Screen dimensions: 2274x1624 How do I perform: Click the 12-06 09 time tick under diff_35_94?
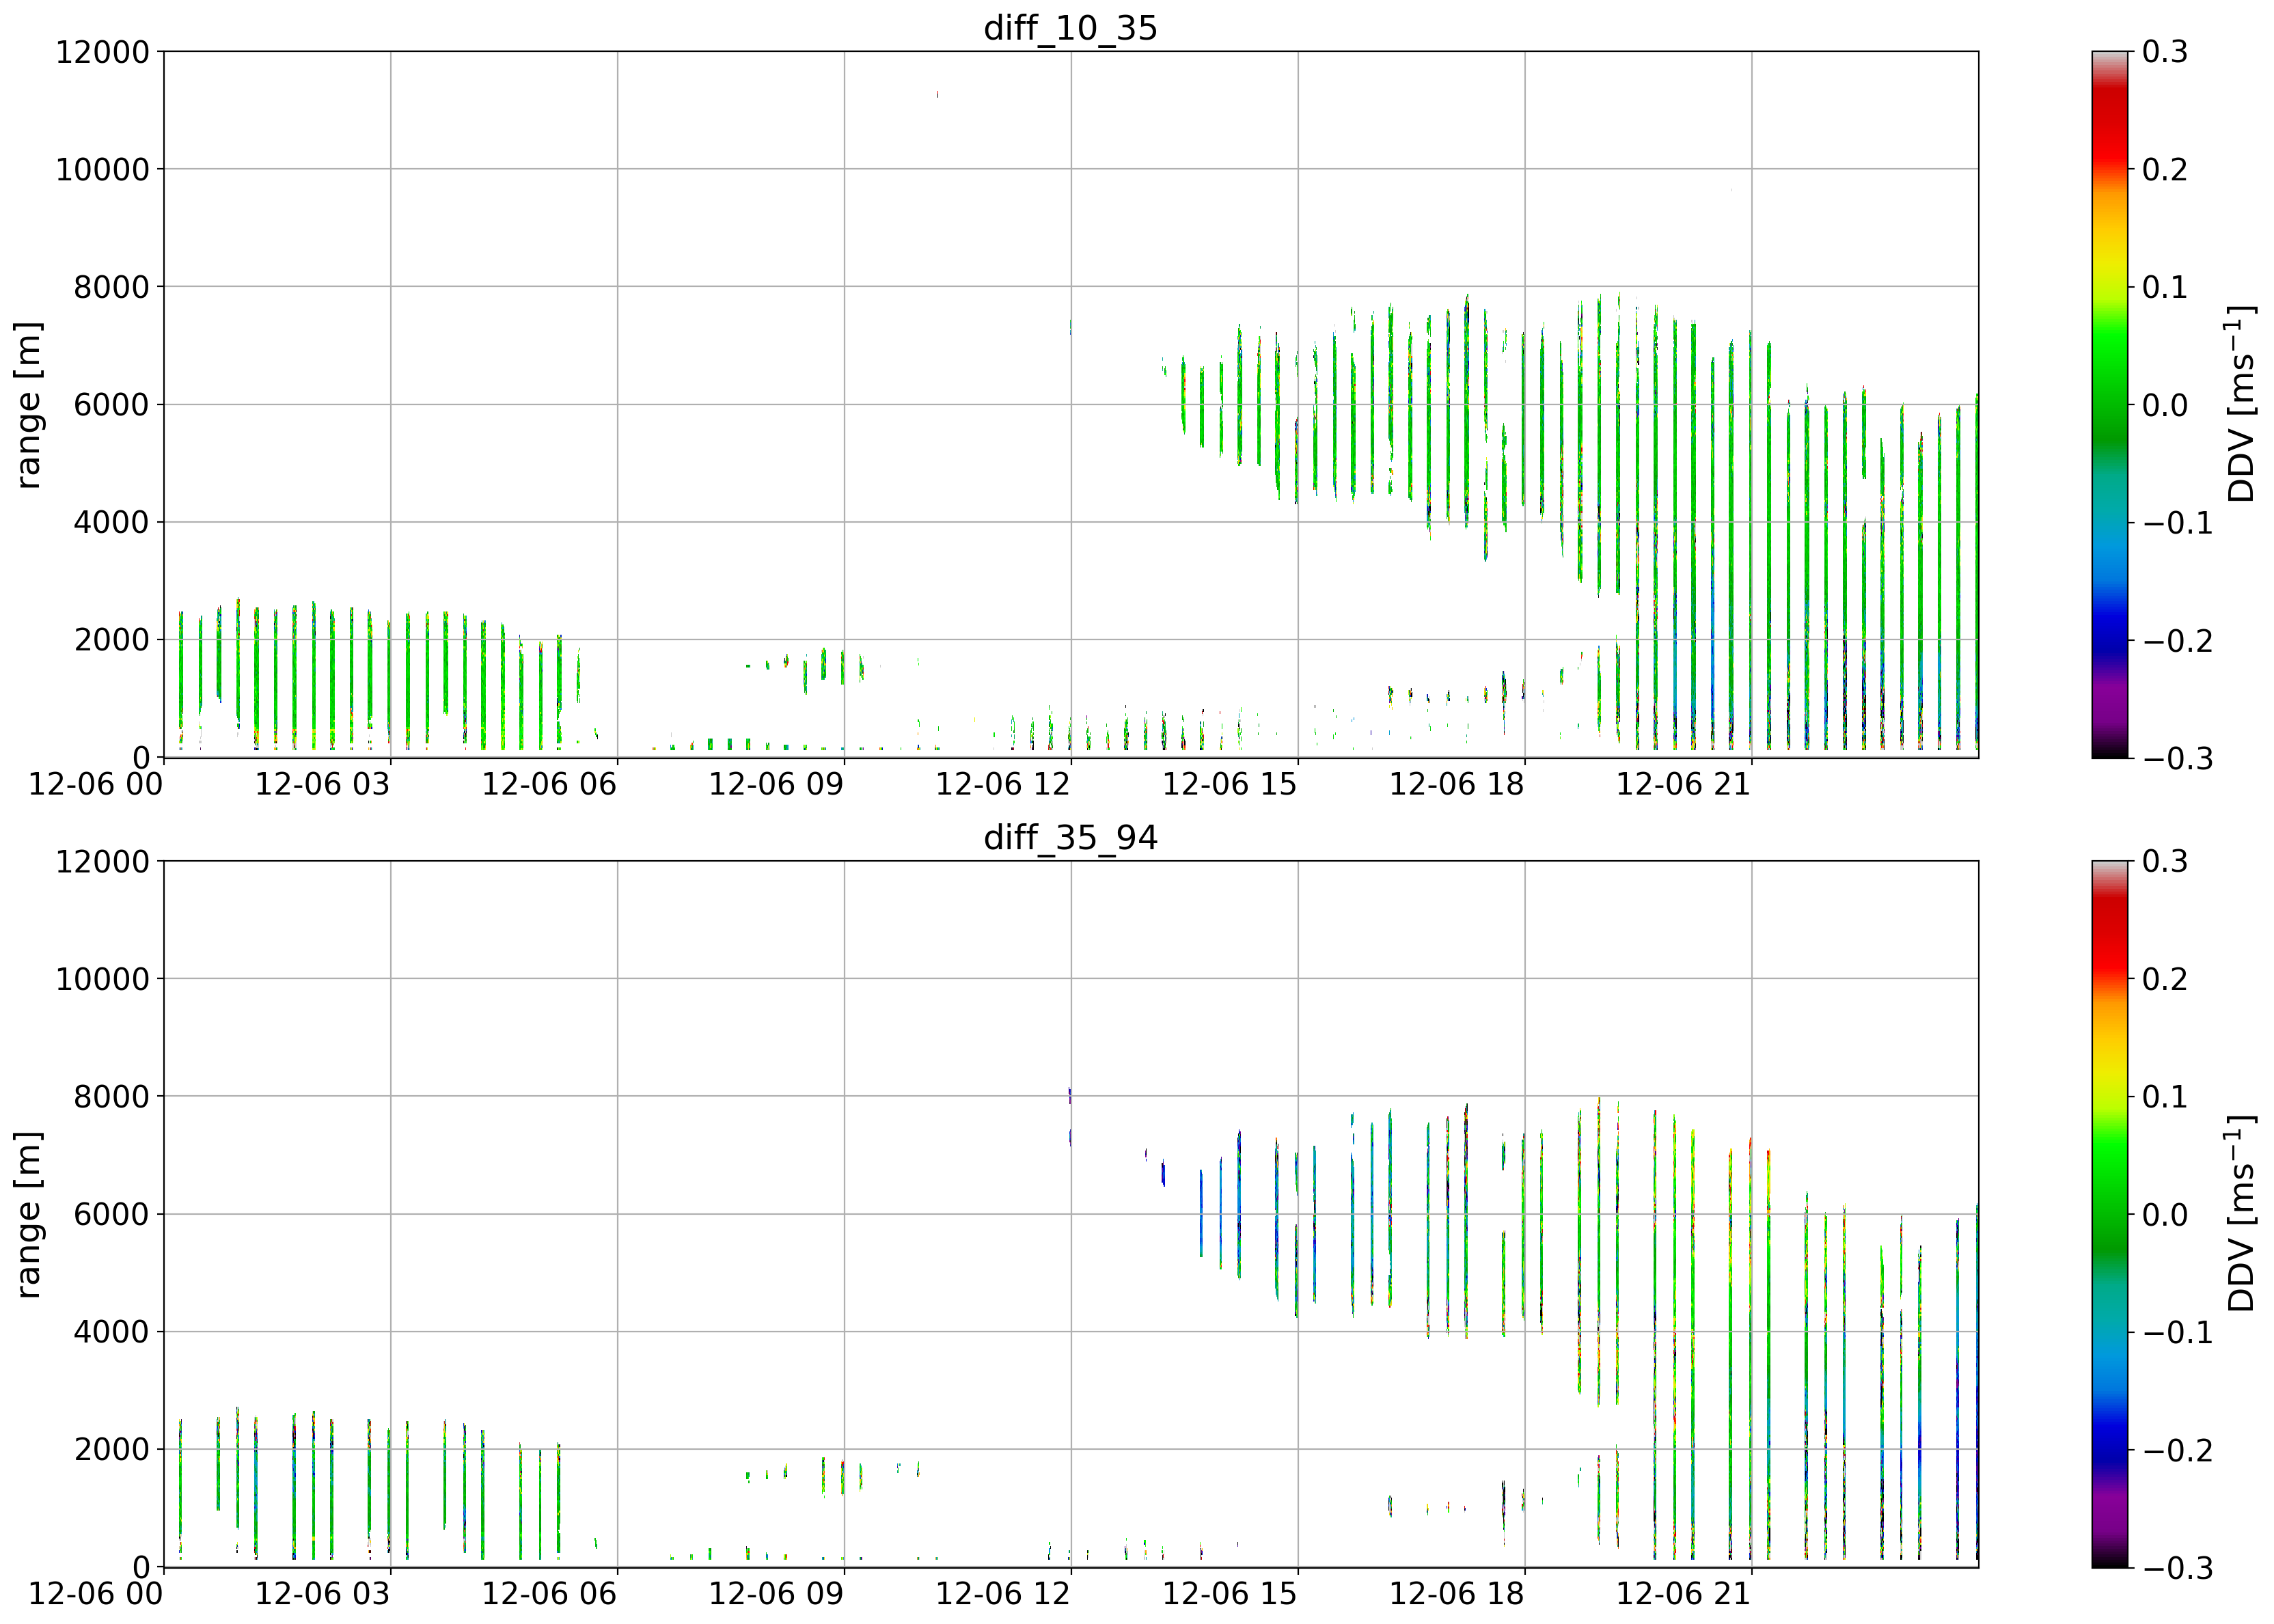point(776,1594)
